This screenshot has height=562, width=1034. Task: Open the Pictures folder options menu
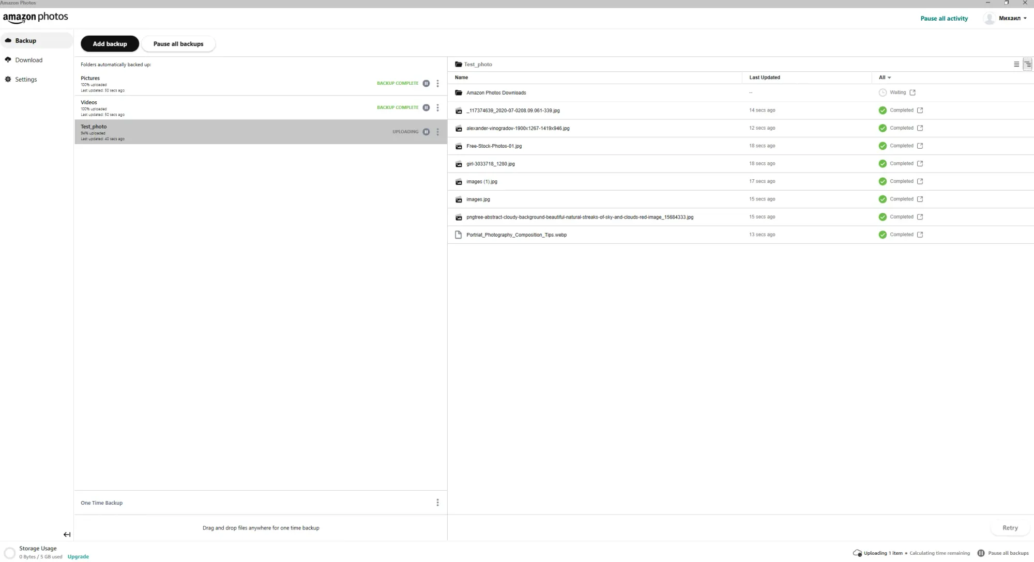437,83
